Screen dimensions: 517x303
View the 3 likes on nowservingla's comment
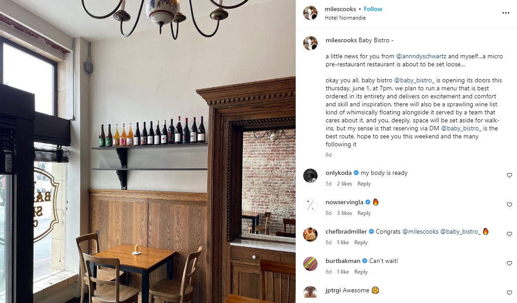pos(344,213)
